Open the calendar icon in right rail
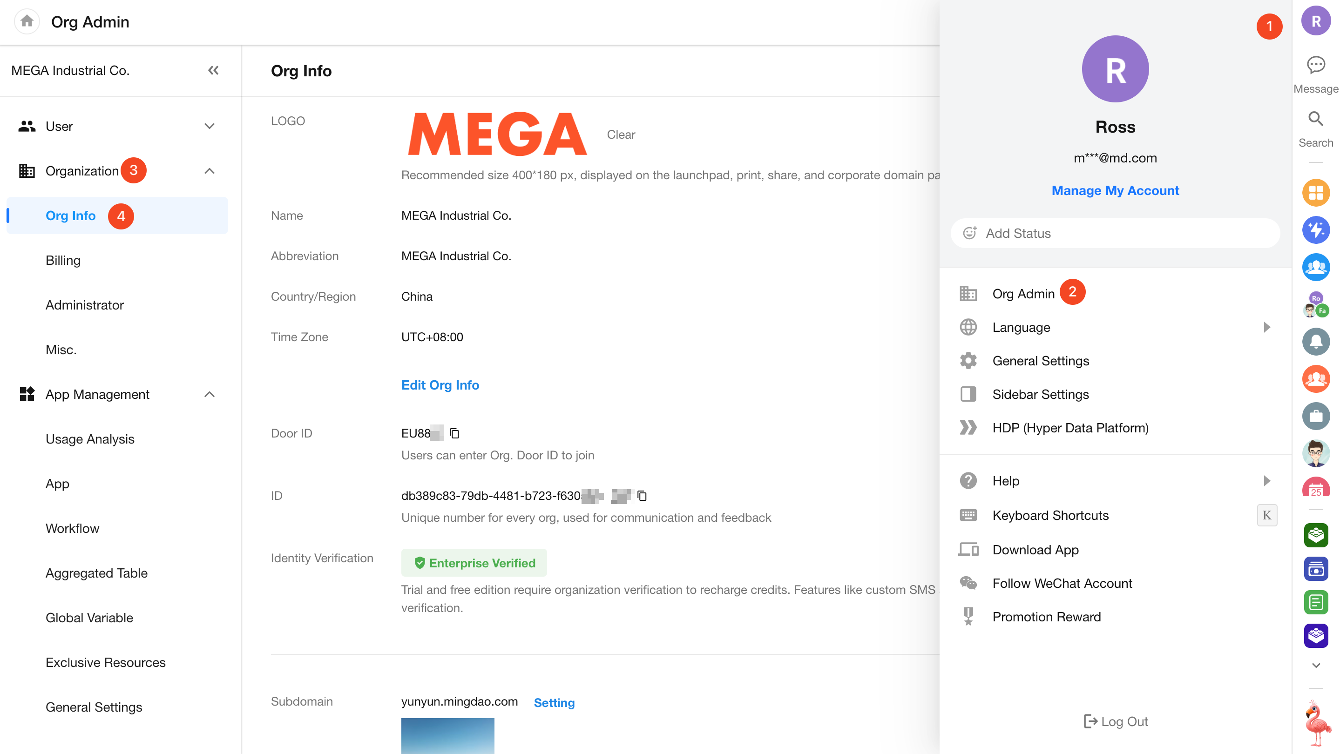 (1315, 490)
